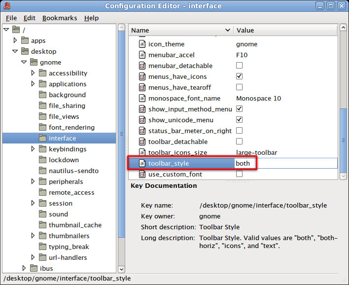Click key list scrollbar up arrow
Viewport: 349px width, 285px height.
[x=343, y=28]
